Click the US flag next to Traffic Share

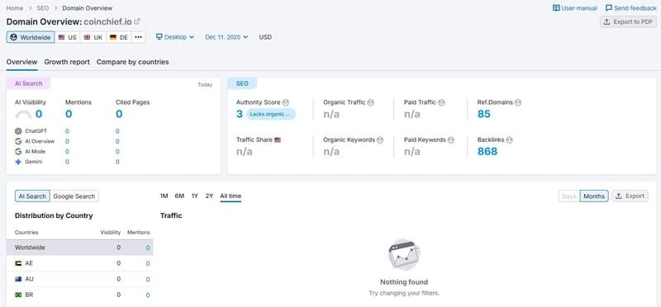click(x=278, y=139)
